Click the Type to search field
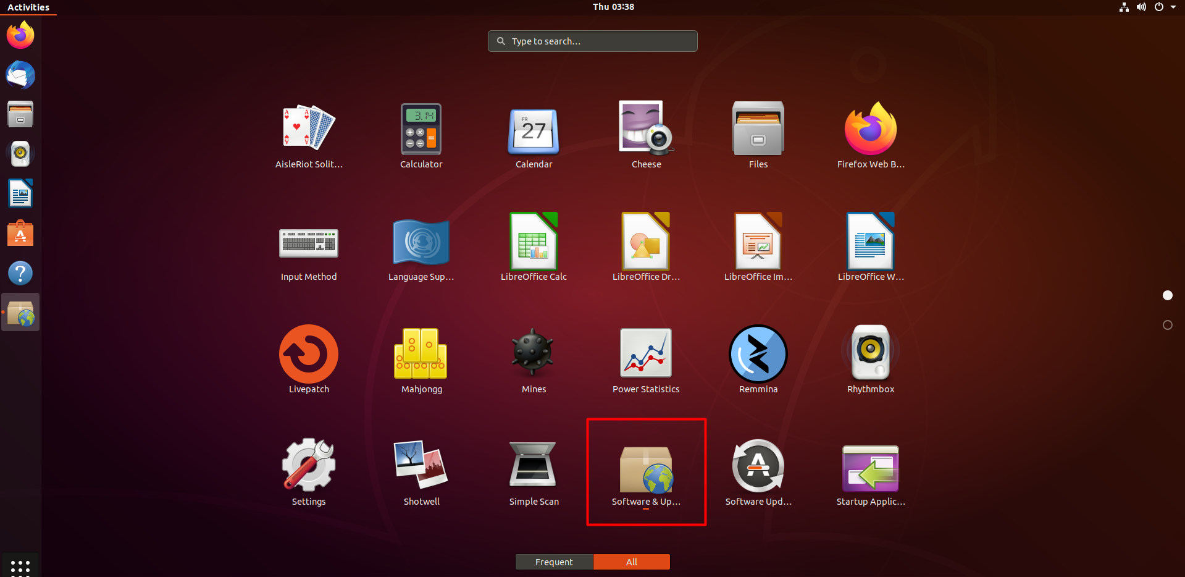 [593, 41]
